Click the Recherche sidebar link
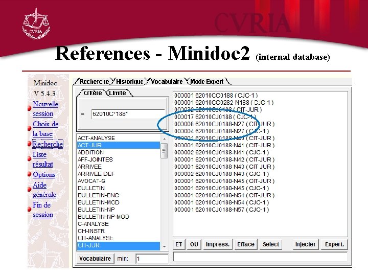The image size is (368, 276). pyautogui.click(x=48, y=144)
